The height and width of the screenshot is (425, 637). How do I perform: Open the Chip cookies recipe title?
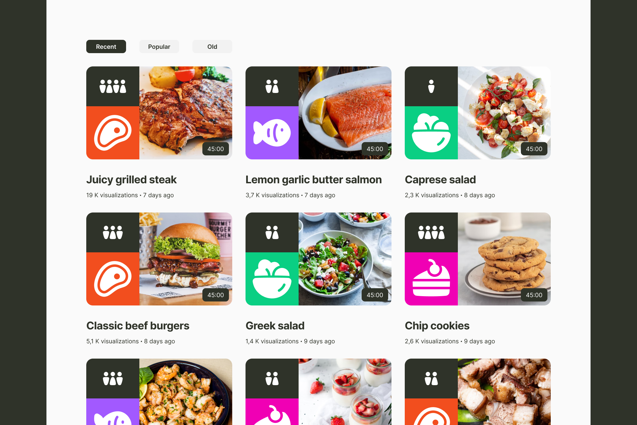click(x=437, y=326)
